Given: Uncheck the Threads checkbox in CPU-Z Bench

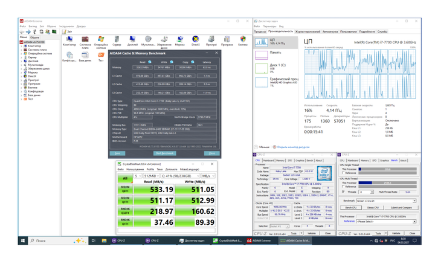Looking at the screenshot, I should pyautogui.click(x=343, y=192).
